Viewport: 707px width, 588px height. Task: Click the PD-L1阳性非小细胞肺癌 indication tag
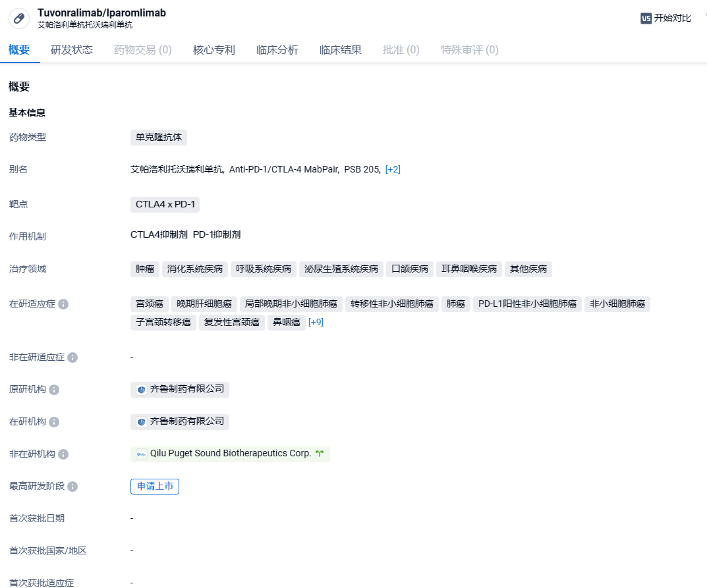point(527,304)
